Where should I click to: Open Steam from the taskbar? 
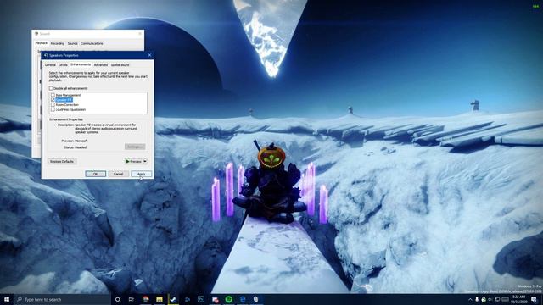(173, 299)
